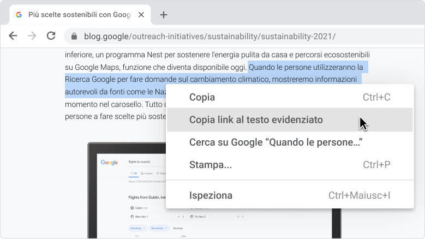425x239 pixels.
Task: Close the 'Più scelte sostenibili' tab
Action: (x=141, y=15)
